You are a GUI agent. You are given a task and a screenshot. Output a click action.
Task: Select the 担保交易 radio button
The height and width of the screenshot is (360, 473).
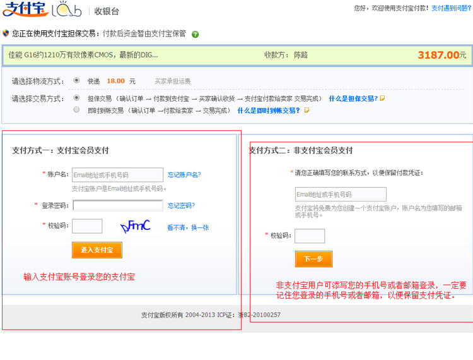[76, 97]
